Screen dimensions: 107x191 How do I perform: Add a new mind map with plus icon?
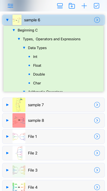pyautogui.click(x=84, y=6)
